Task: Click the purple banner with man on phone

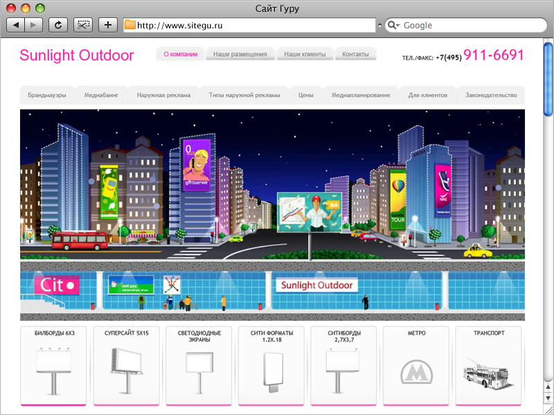Action: (x=197, y=165)
